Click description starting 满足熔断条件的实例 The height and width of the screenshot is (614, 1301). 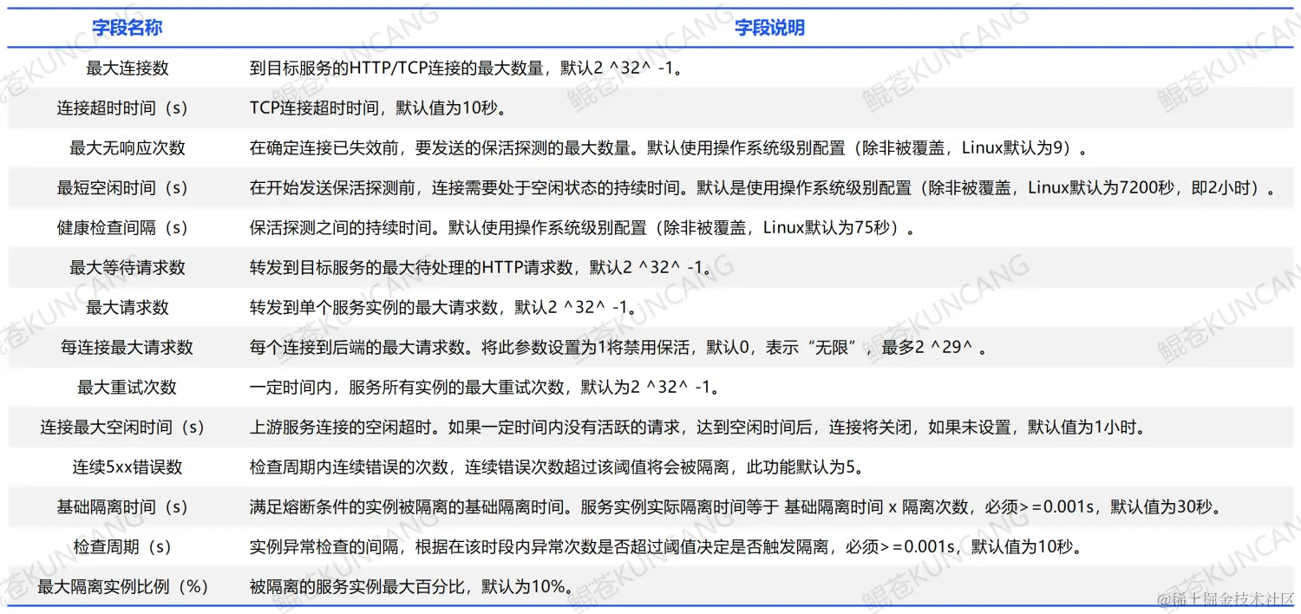click(x=735, y=506)
